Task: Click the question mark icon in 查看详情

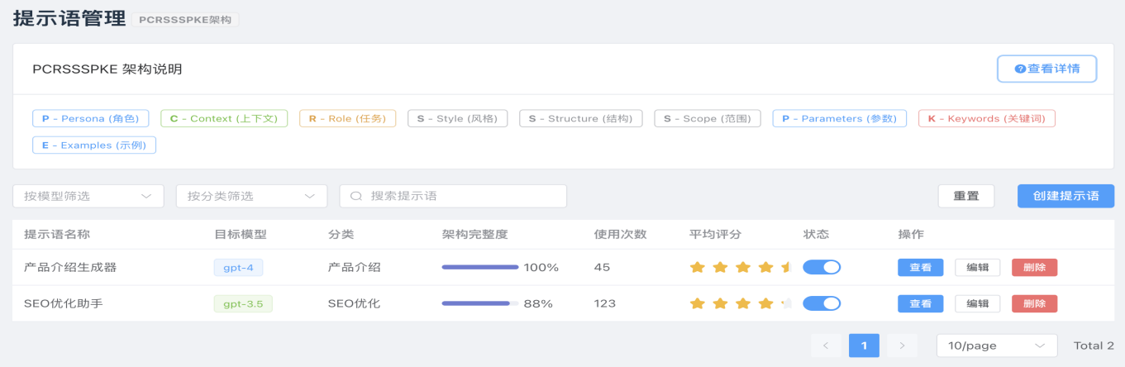Action: pyautogui.click(x=1020, y=69)
